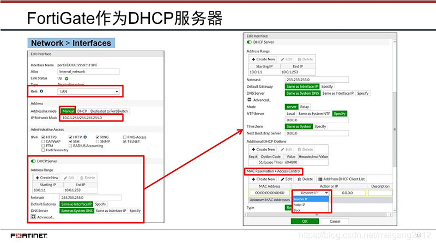Toggle HTTPS administrative access checkbox
Screen dimensions: 436x245
click(x=43, y=137)
